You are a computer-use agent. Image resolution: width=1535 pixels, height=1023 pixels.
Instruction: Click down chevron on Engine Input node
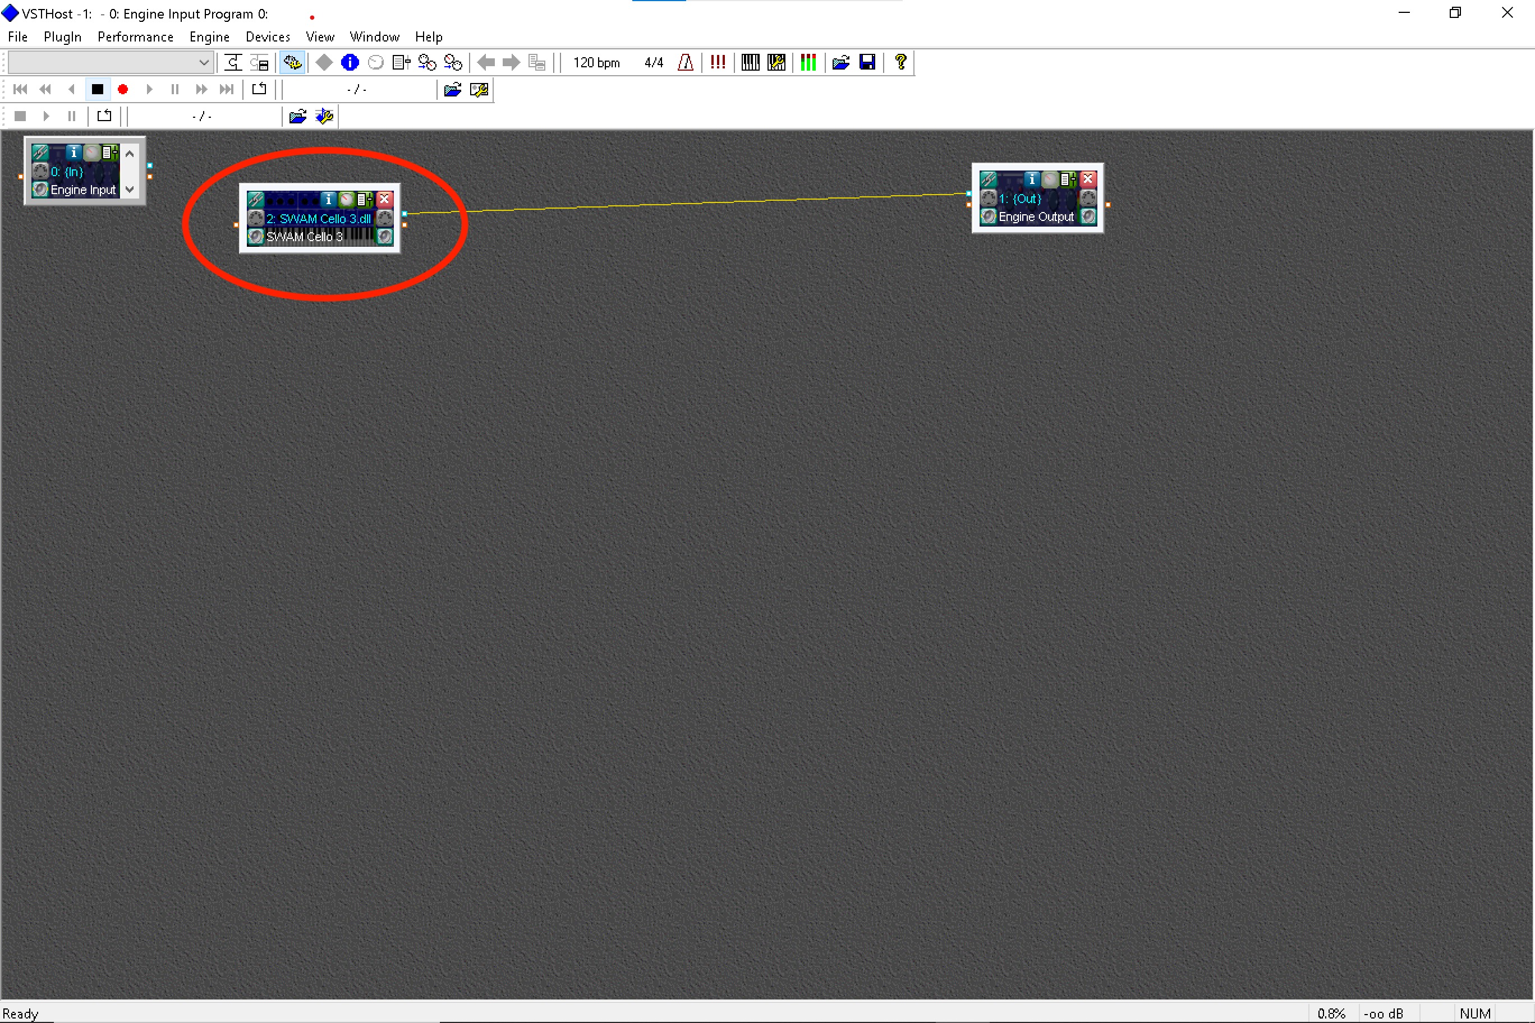click(130, 190)
